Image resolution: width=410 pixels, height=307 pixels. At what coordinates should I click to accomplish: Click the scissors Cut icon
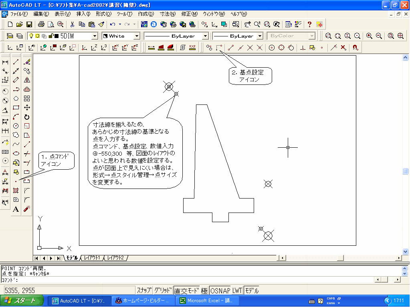point(72,24)
